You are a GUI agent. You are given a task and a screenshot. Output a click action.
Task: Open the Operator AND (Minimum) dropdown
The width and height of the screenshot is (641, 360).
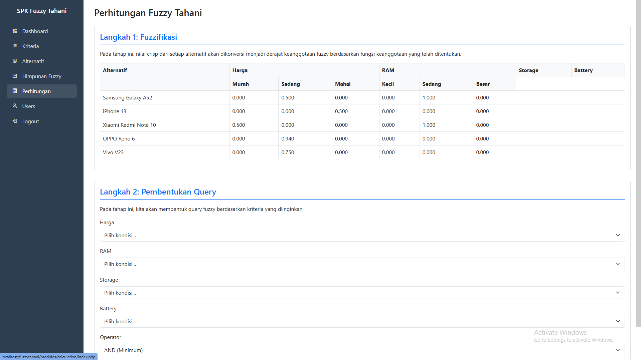click(x=362, y=350)
